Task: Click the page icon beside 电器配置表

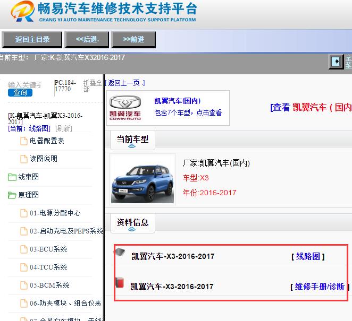Action: 24,141
